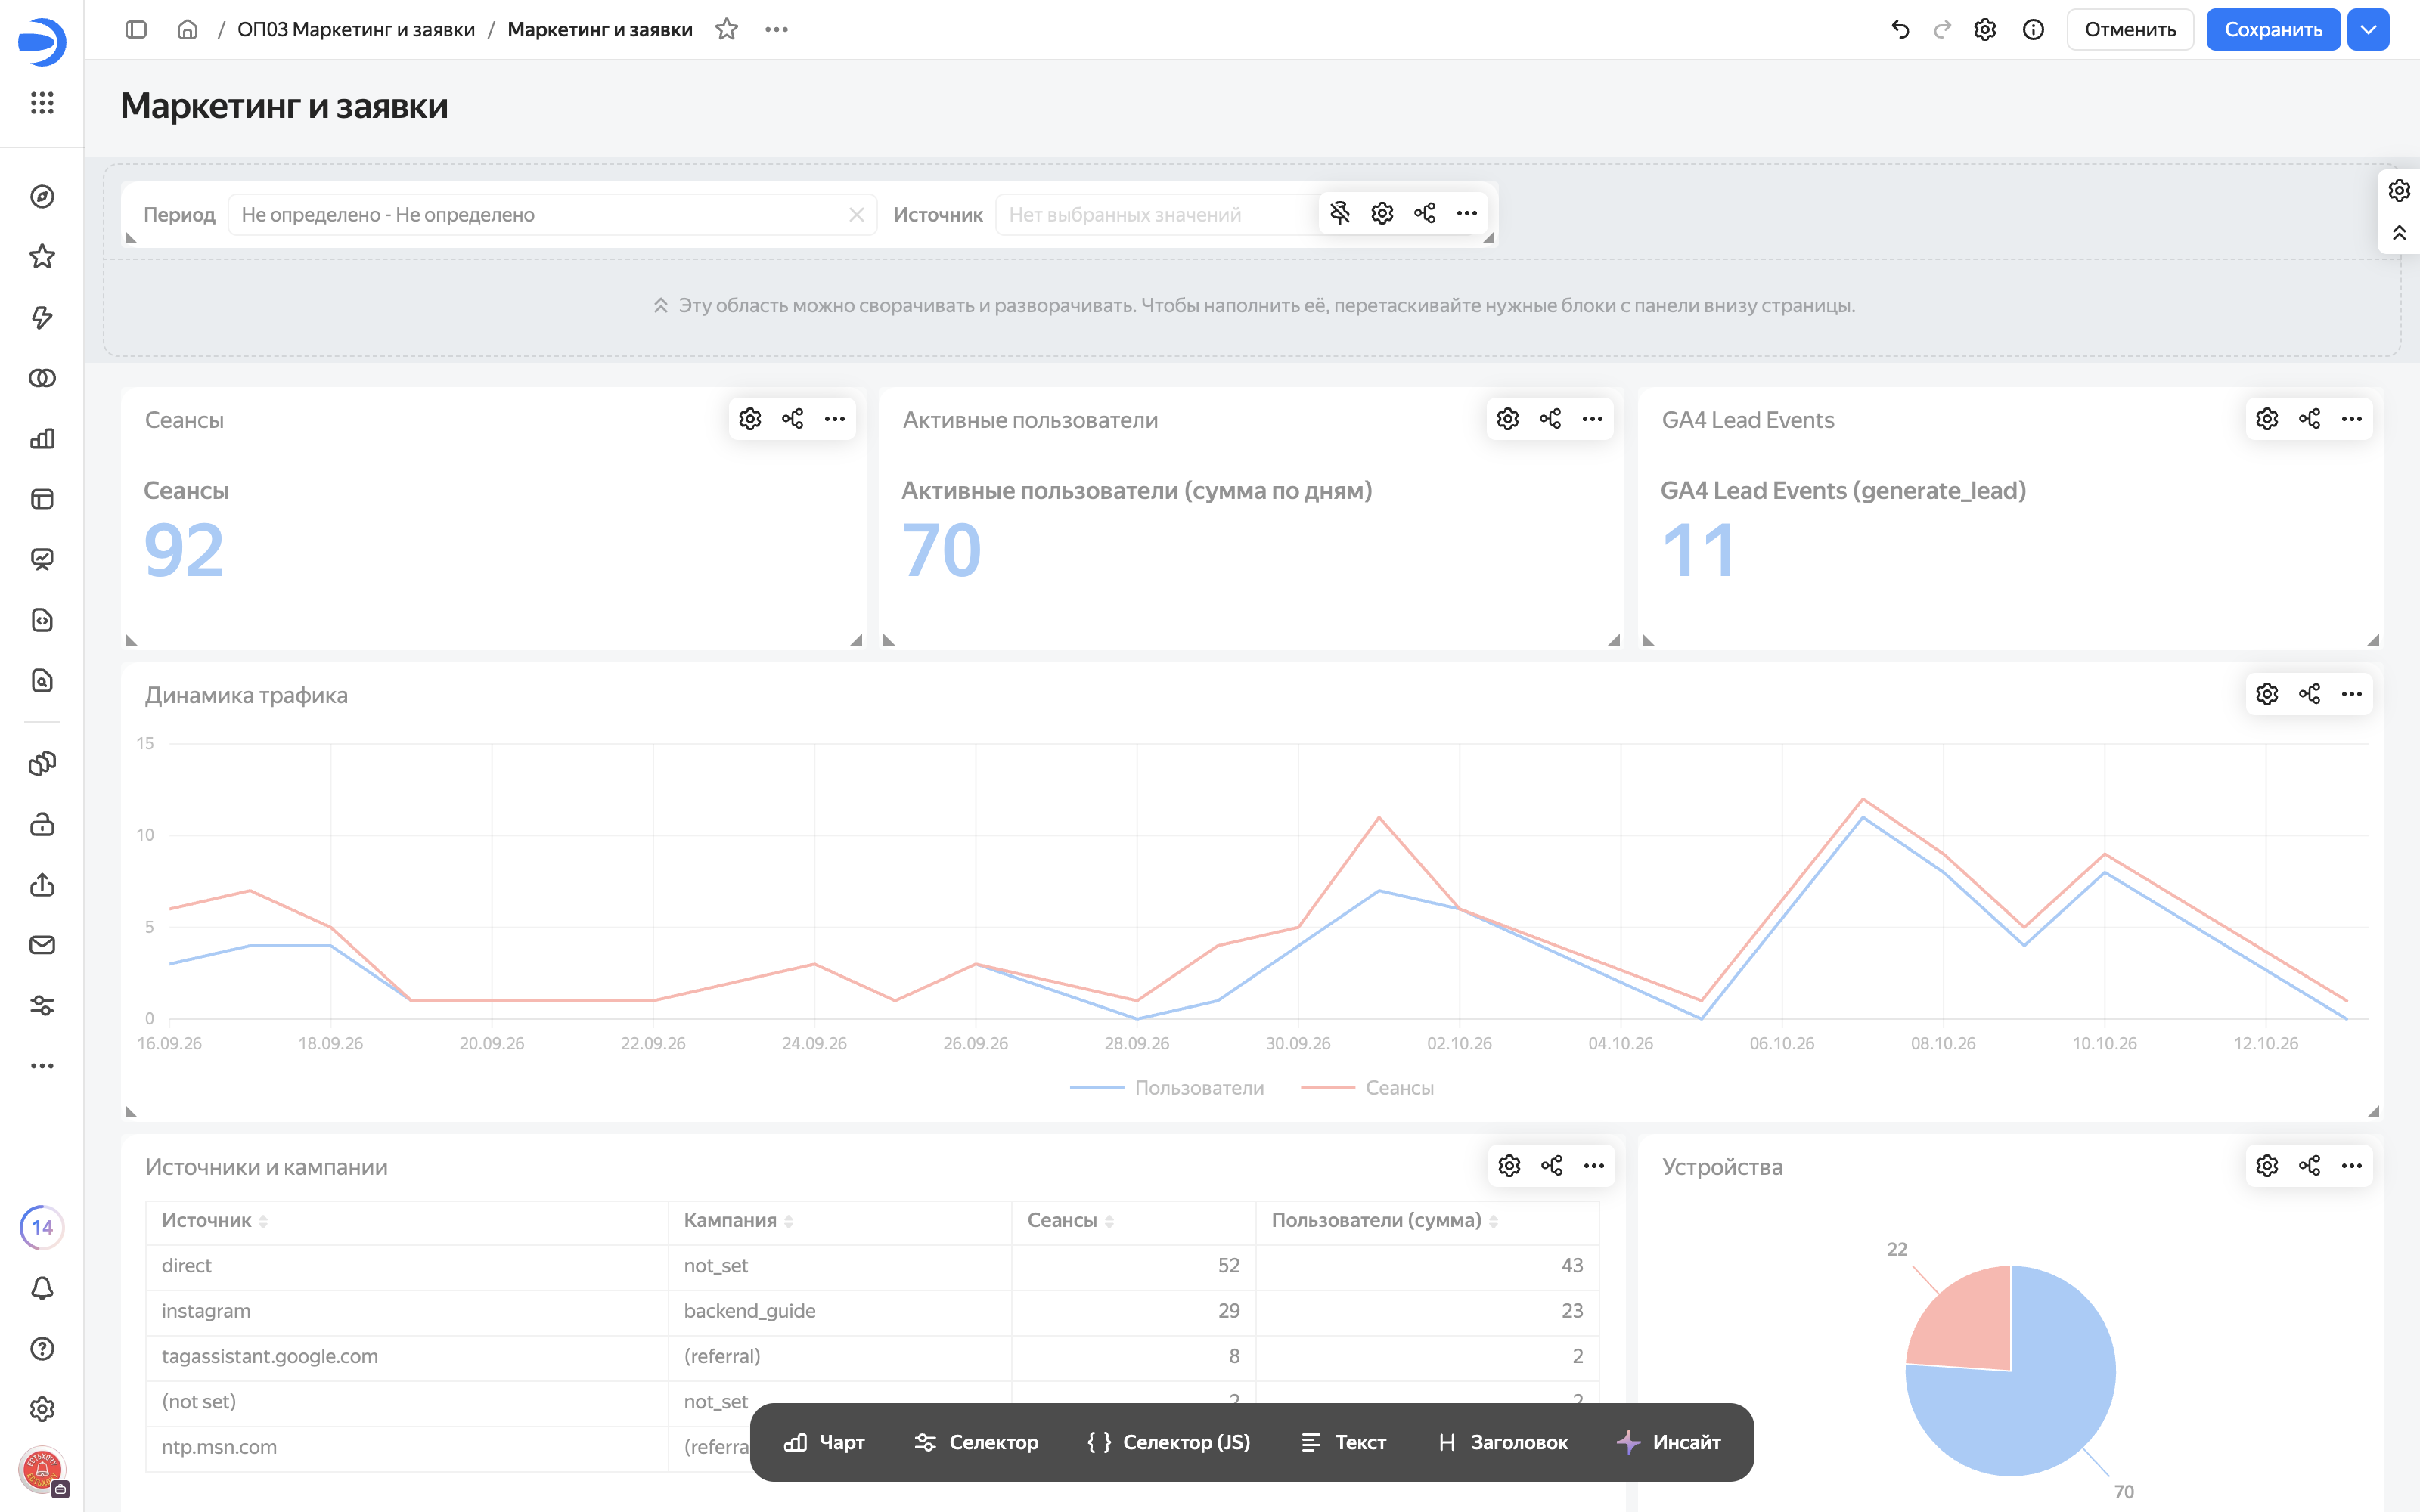Open more options menu of Динамика трафика widget
Viewport: 2420px width, 1512px height.
(x=2351, y=694)
